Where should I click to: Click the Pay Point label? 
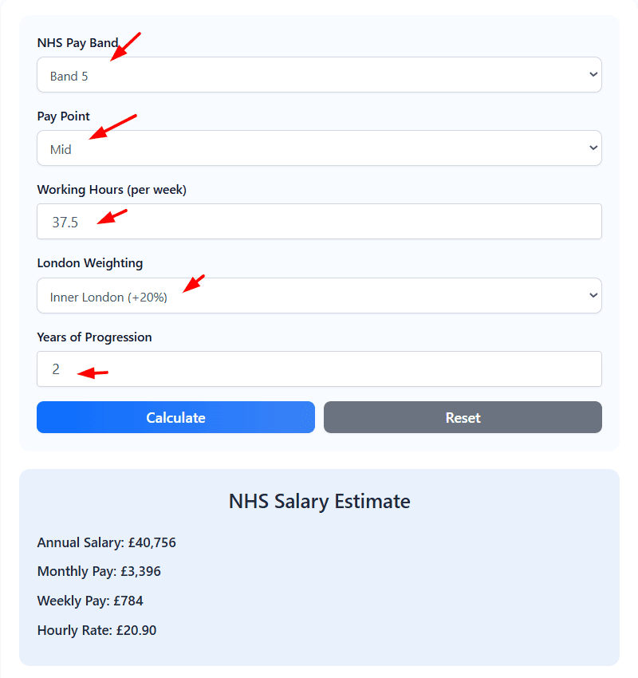coord(63,116)
